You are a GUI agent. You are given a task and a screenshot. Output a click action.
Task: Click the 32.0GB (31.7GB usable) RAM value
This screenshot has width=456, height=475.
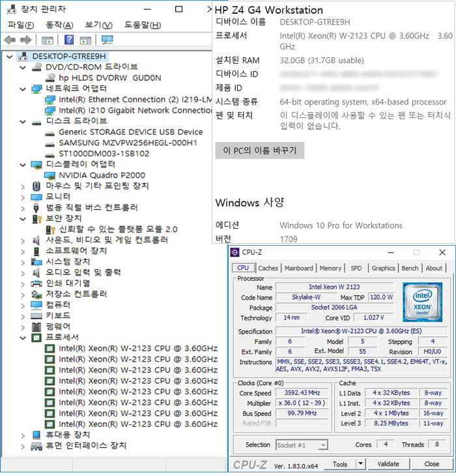pos(322,61)
